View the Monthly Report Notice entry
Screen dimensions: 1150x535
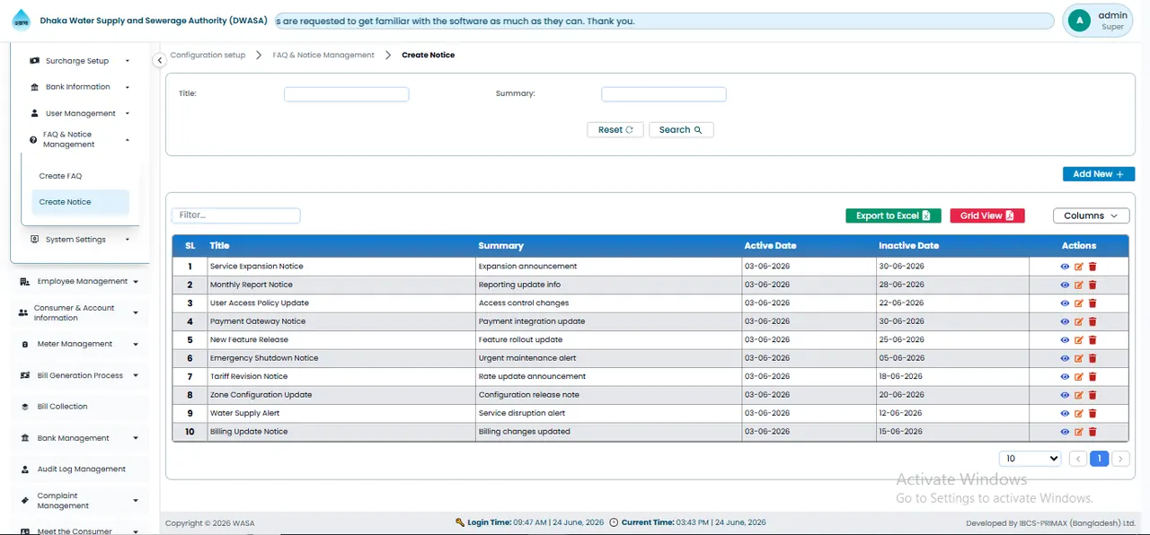pos(1065,285)
